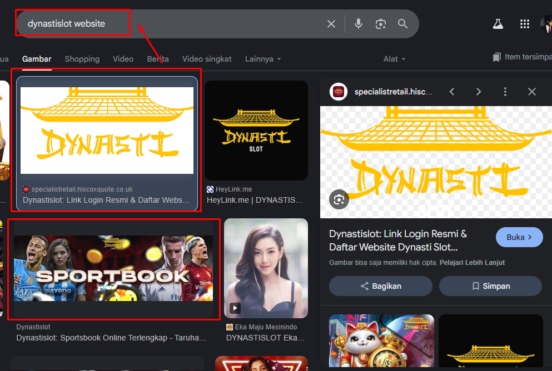Clear the search box text
The width and height of the screenshot is (552, 371).
pyautogui.click(x=331, y=24)
